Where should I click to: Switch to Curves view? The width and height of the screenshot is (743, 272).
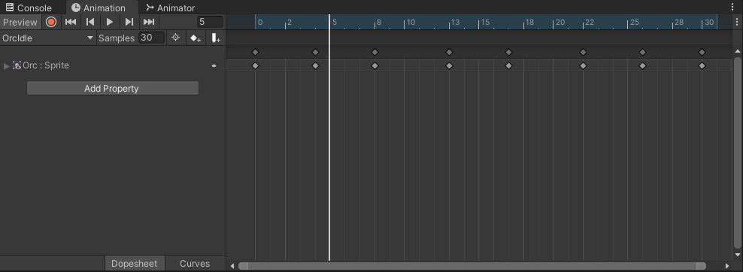[x=195, y=264]
